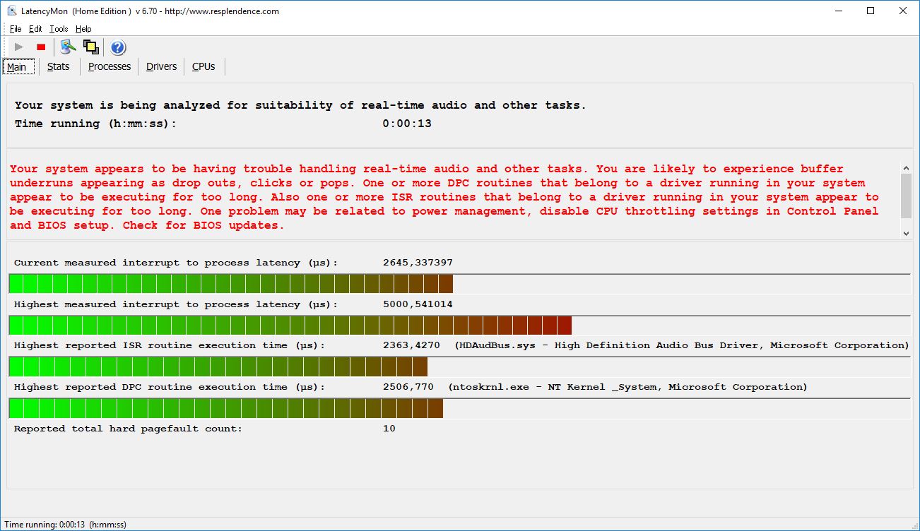Click the 'Time running (h:mm:ss):' label

(x=95, y=124)
